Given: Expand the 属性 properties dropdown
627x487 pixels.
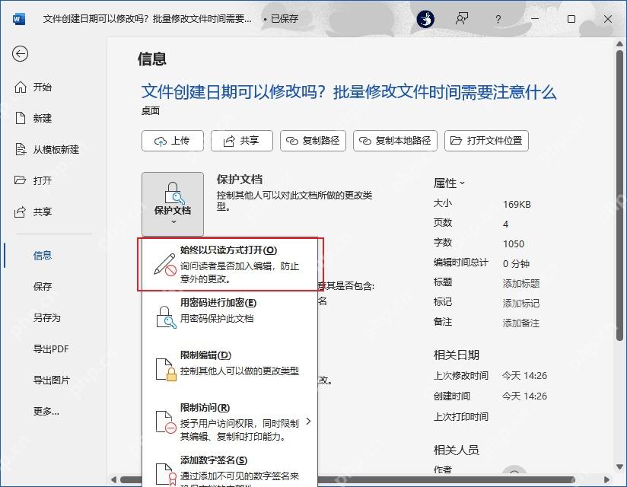Looking at the screenshot, I should click(449, 183).
